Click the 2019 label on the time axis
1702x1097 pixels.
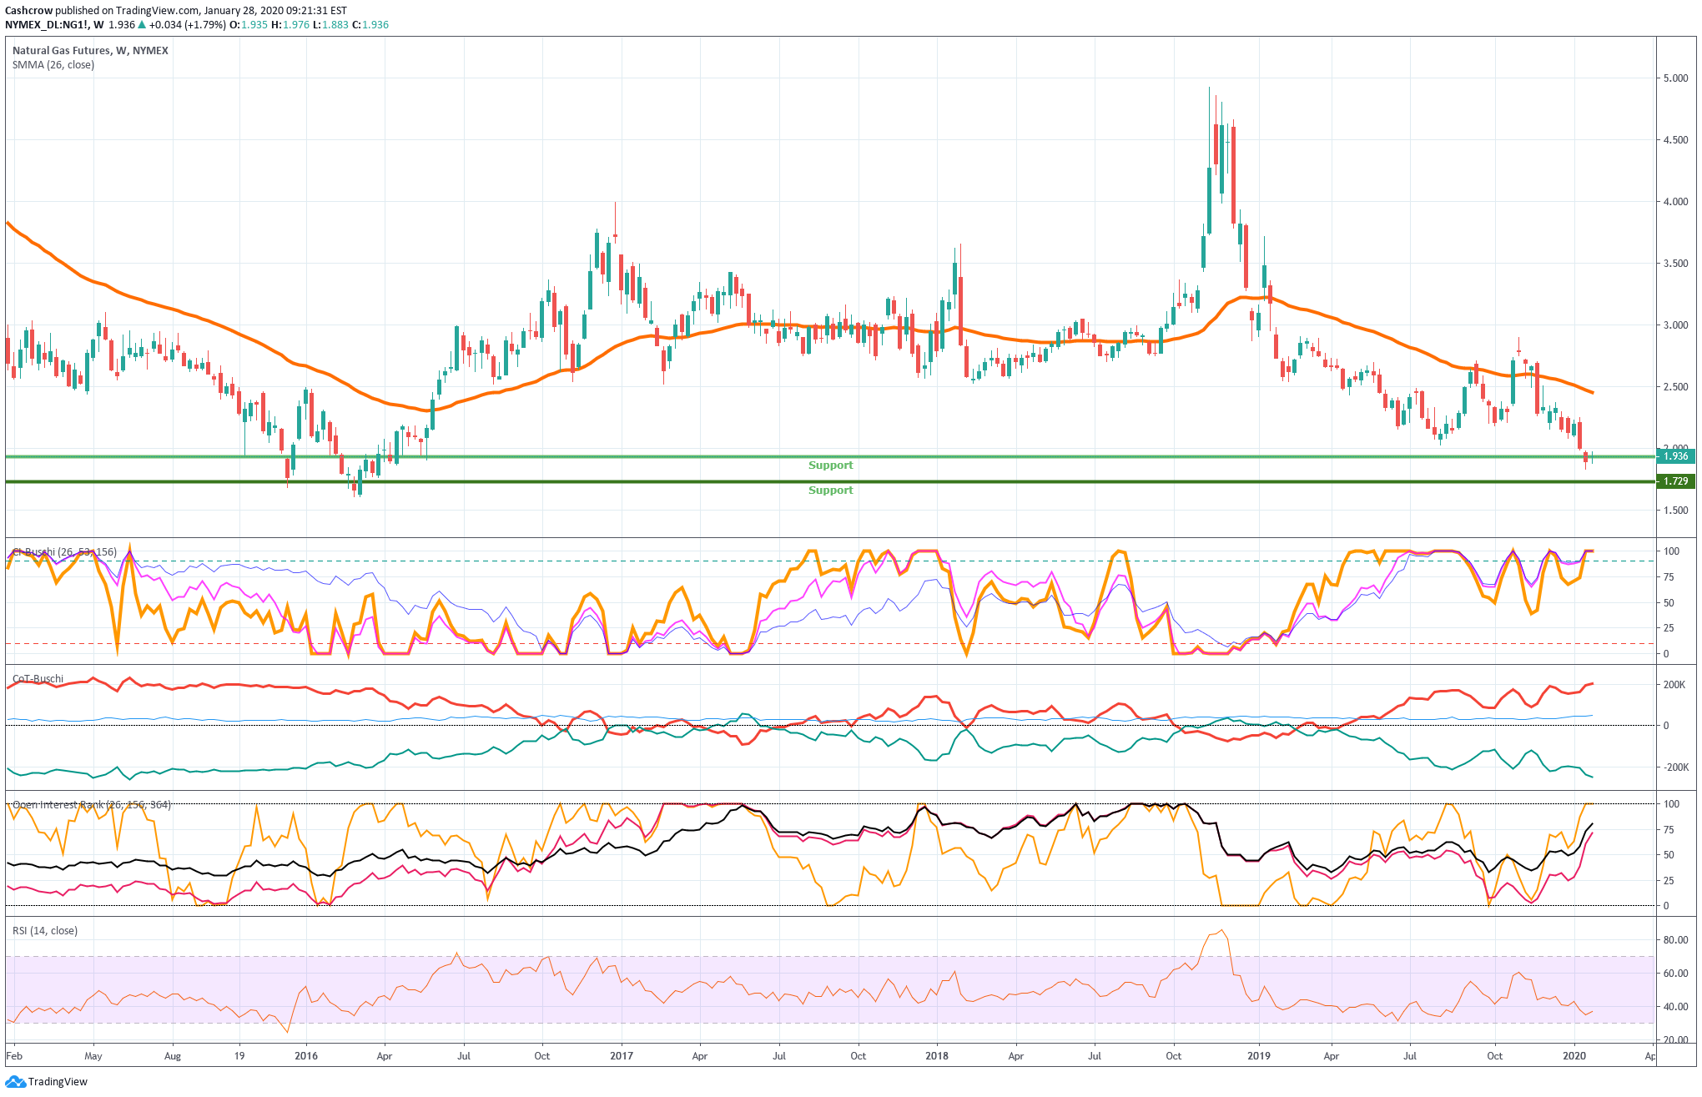point(1259,1055)
